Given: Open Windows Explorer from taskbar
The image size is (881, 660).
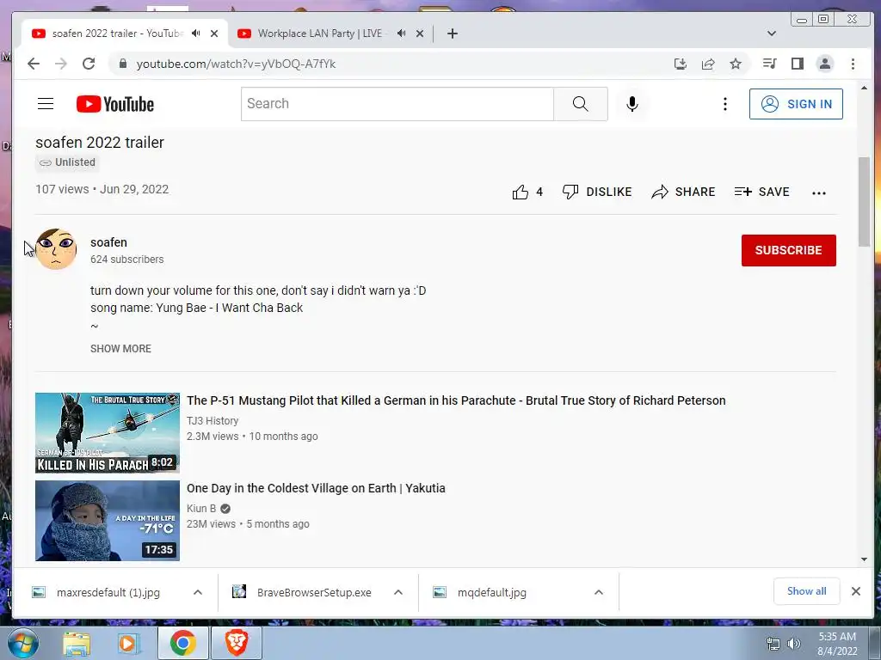Looking at the screenshot, I should coord(77,643).
